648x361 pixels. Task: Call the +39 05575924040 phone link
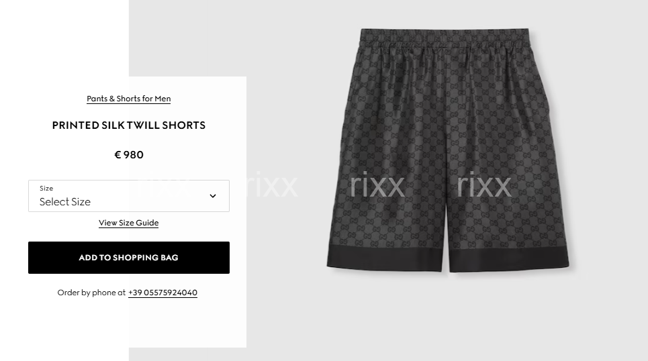click(163, 293)
